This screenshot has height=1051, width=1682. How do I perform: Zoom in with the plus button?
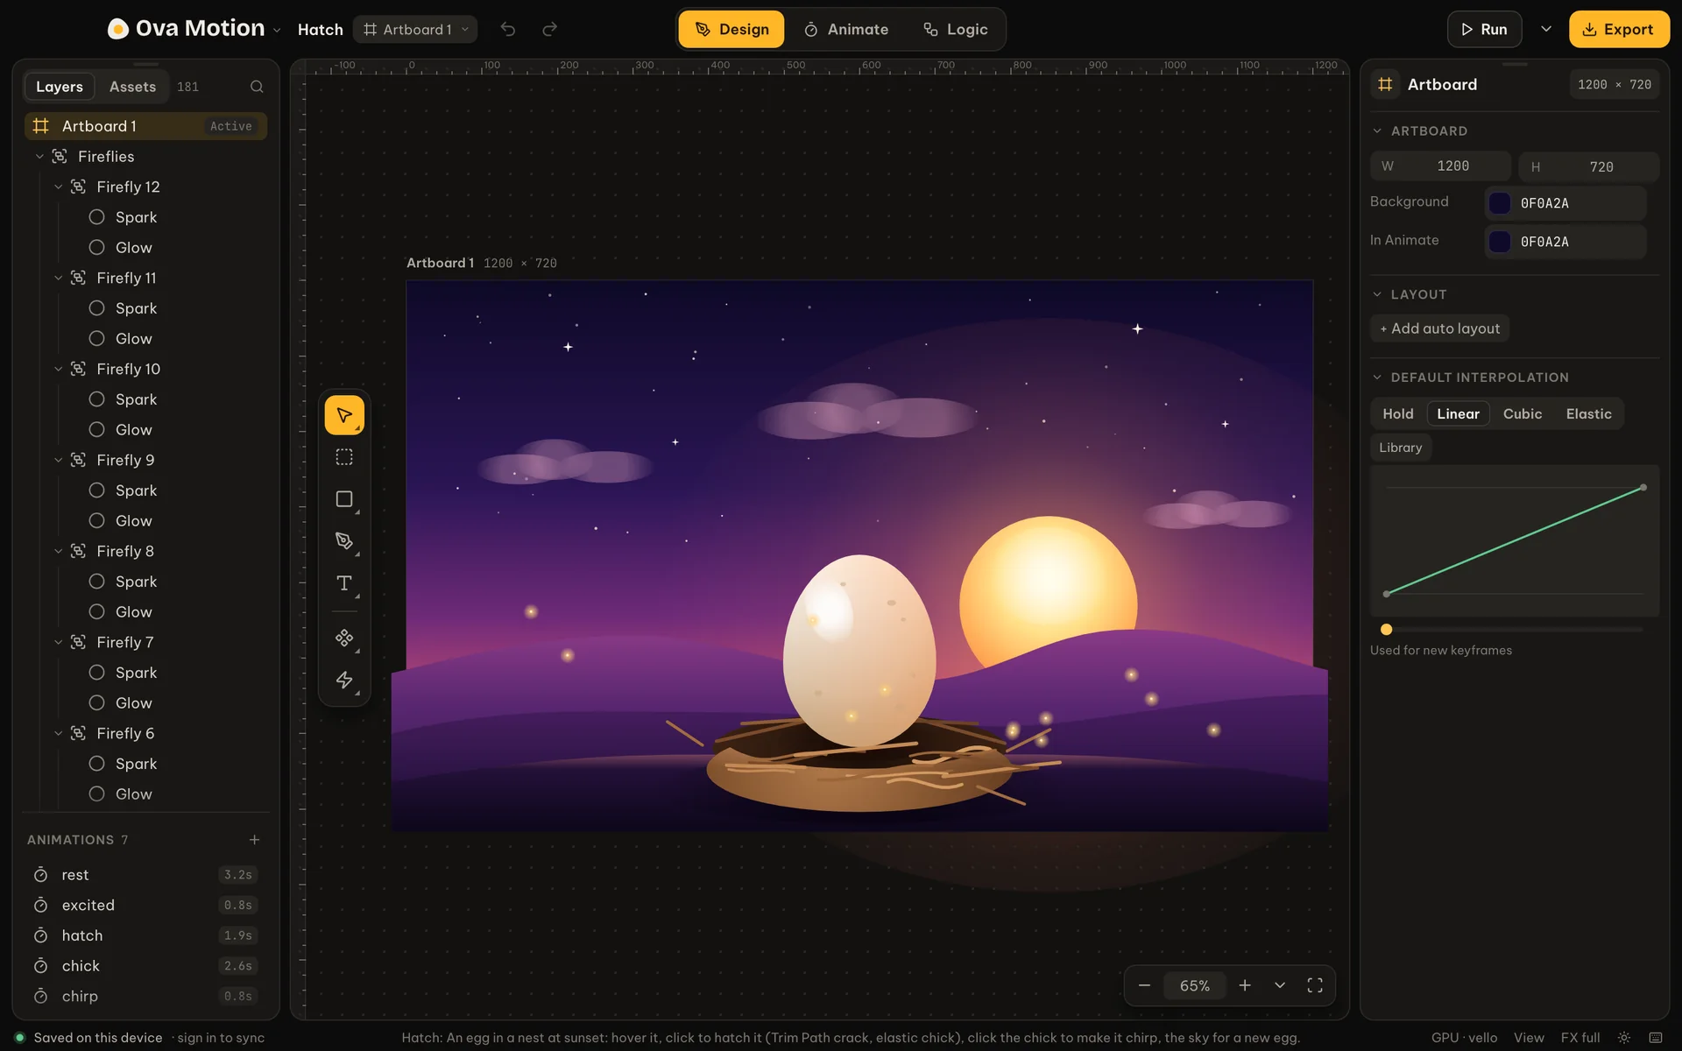(1245, 985)
